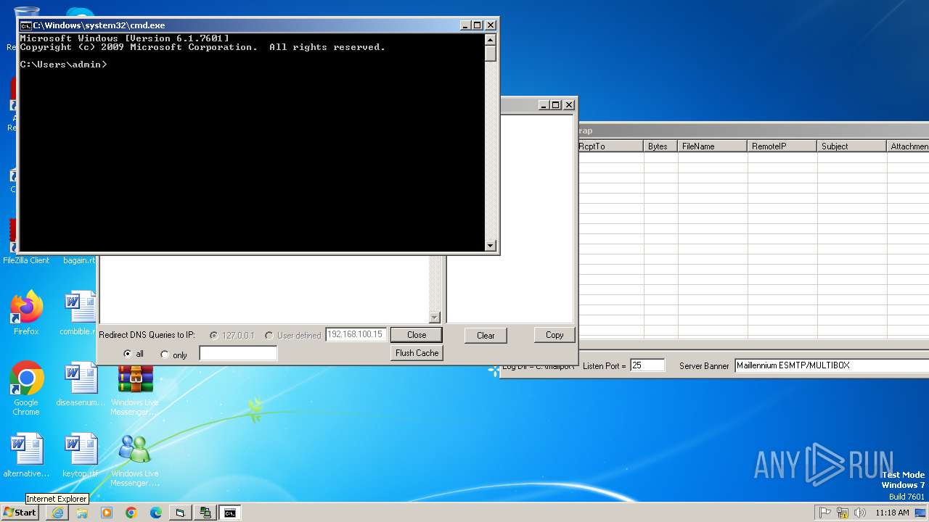Open the network status tray icon
Viewport: 929px width, 522px height.
(843, 513)
